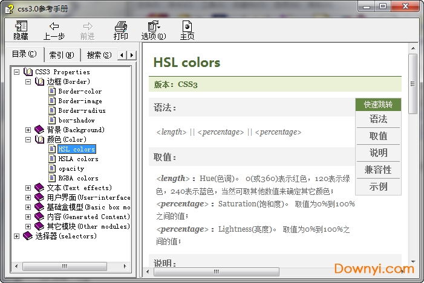Image resolution: width=424 pixels, height=283 pixels.
Task: Go to the home page via 主页 icon
Action: 187,26
